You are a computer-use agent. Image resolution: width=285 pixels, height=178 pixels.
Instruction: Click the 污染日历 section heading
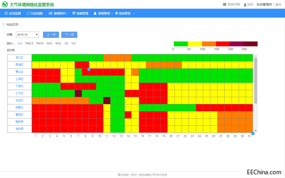12,25
